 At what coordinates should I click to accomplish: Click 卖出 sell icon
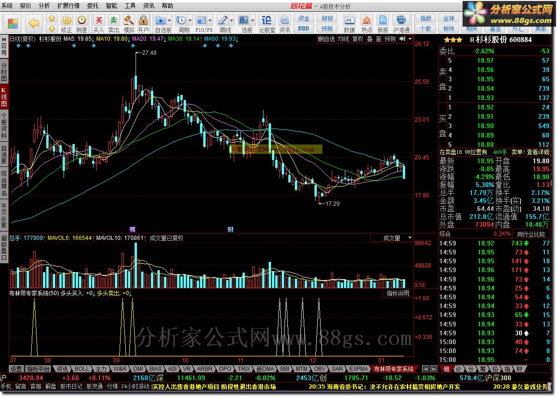[x=114, y=24]
